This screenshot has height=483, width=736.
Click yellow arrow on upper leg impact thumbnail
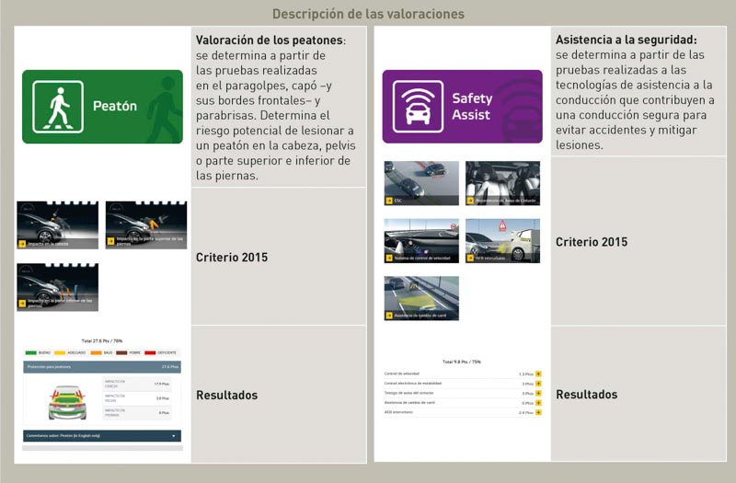click(110, 241)
